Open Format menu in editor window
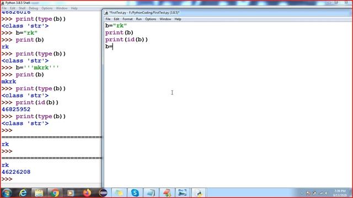 point(127,19)
